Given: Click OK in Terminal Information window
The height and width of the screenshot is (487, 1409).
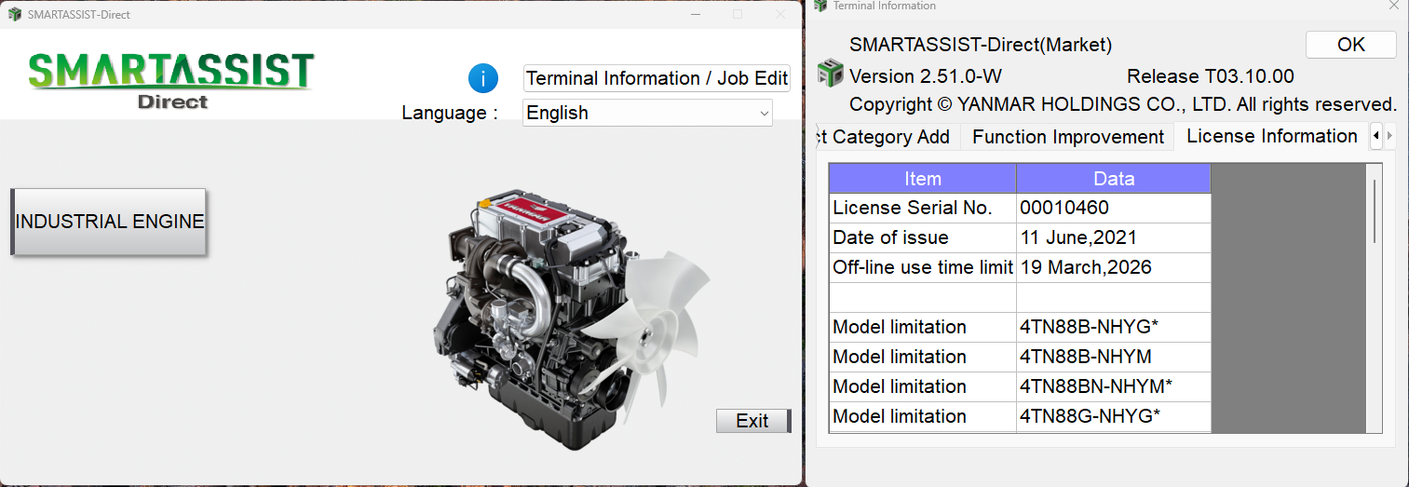Looking at the screenshot, I should (x=1350, y=45).
